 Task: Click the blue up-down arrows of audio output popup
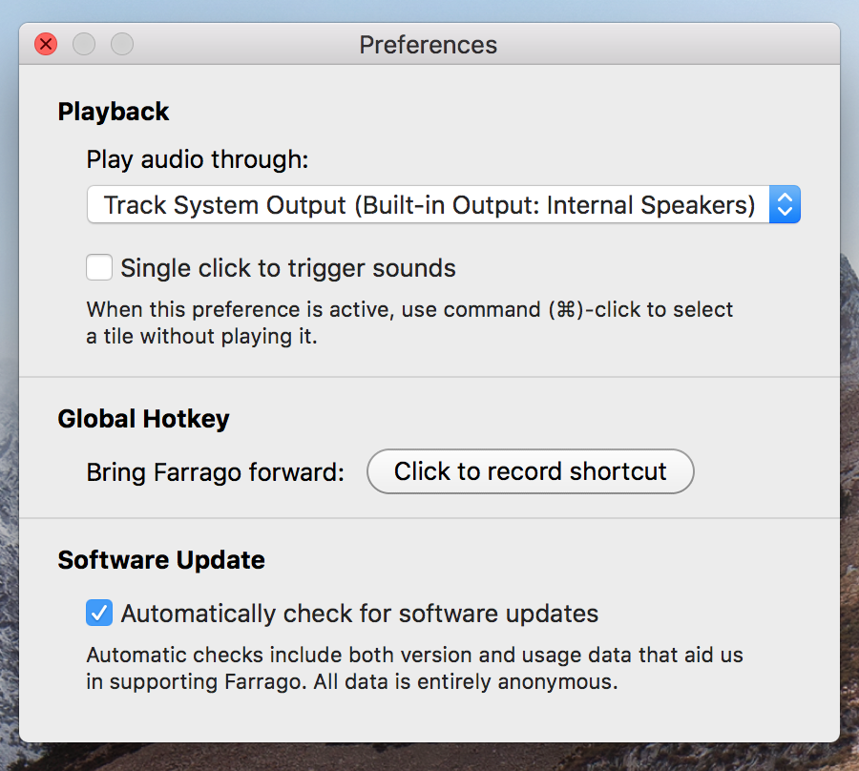click(x=785, y=204)
